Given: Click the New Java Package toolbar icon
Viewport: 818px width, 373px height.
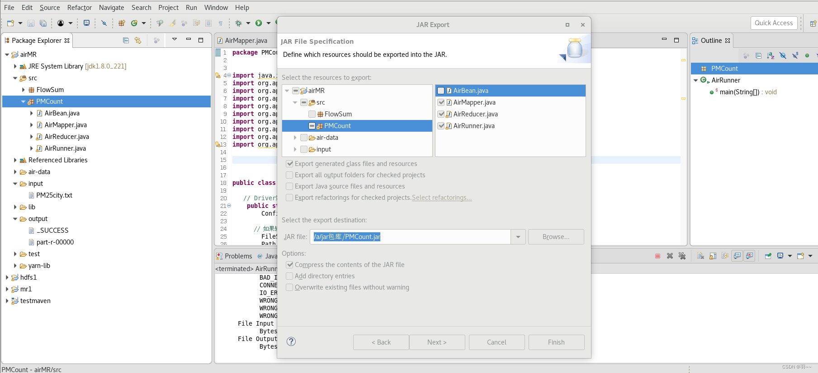Looking at the screenshot, I should (122, 23).
